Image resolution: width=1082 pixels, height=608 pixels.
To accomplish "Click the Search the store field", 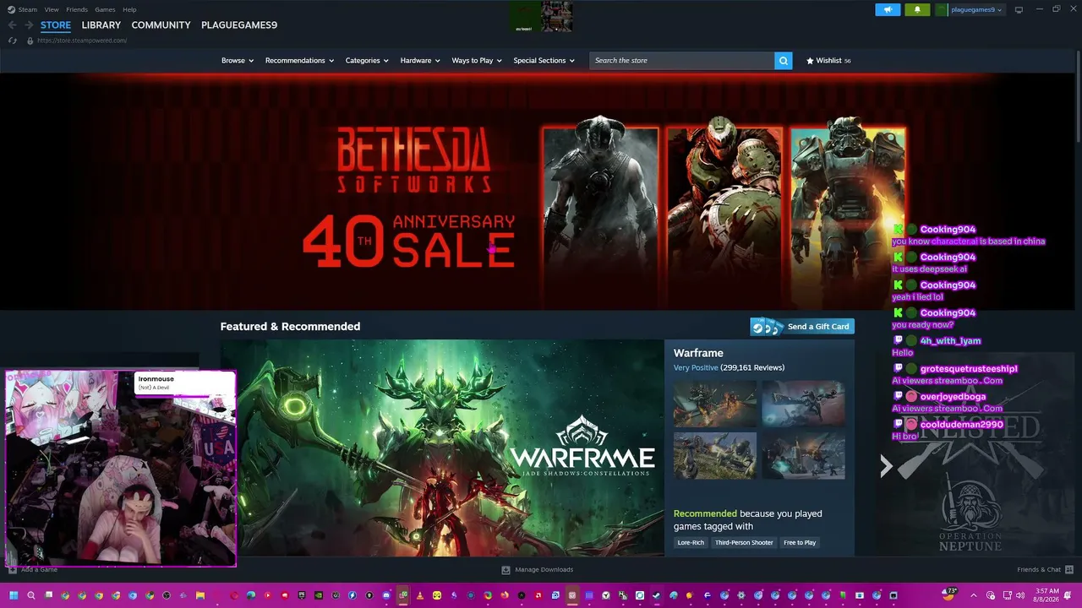I will click(681, 61).
